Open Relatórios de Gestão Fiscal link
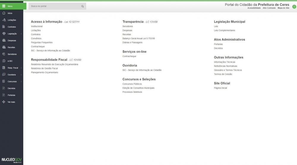Viewport: 297px width, 165px height. (x=44, y=68)
